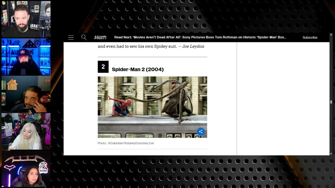The image size is (335, 188).
Task: Open the Variety hamburger menu
Action: click(71, 37)
